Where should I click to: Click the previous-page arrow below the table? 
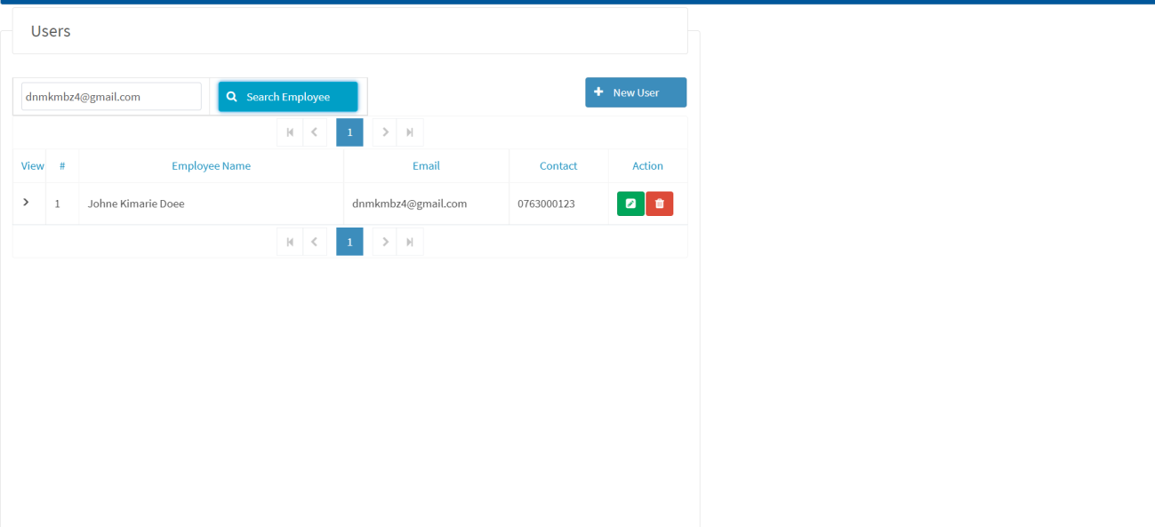[x=315, y=241]
